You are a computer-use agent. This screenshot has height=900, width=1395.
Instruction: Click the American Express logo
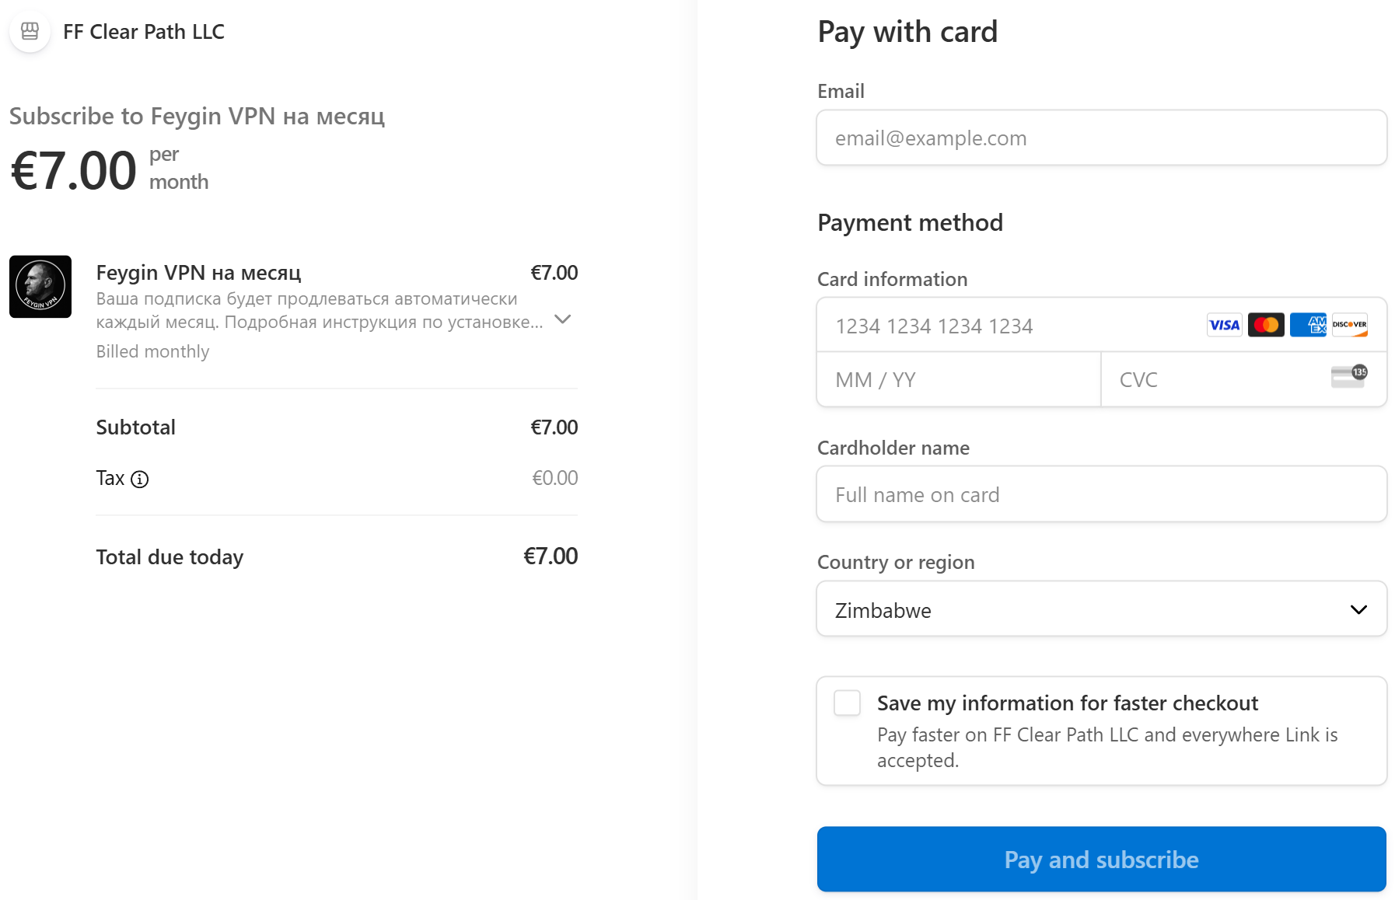pos(1308,325)
